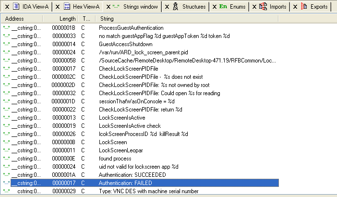Click the Exports tab icon

(304, 6)
